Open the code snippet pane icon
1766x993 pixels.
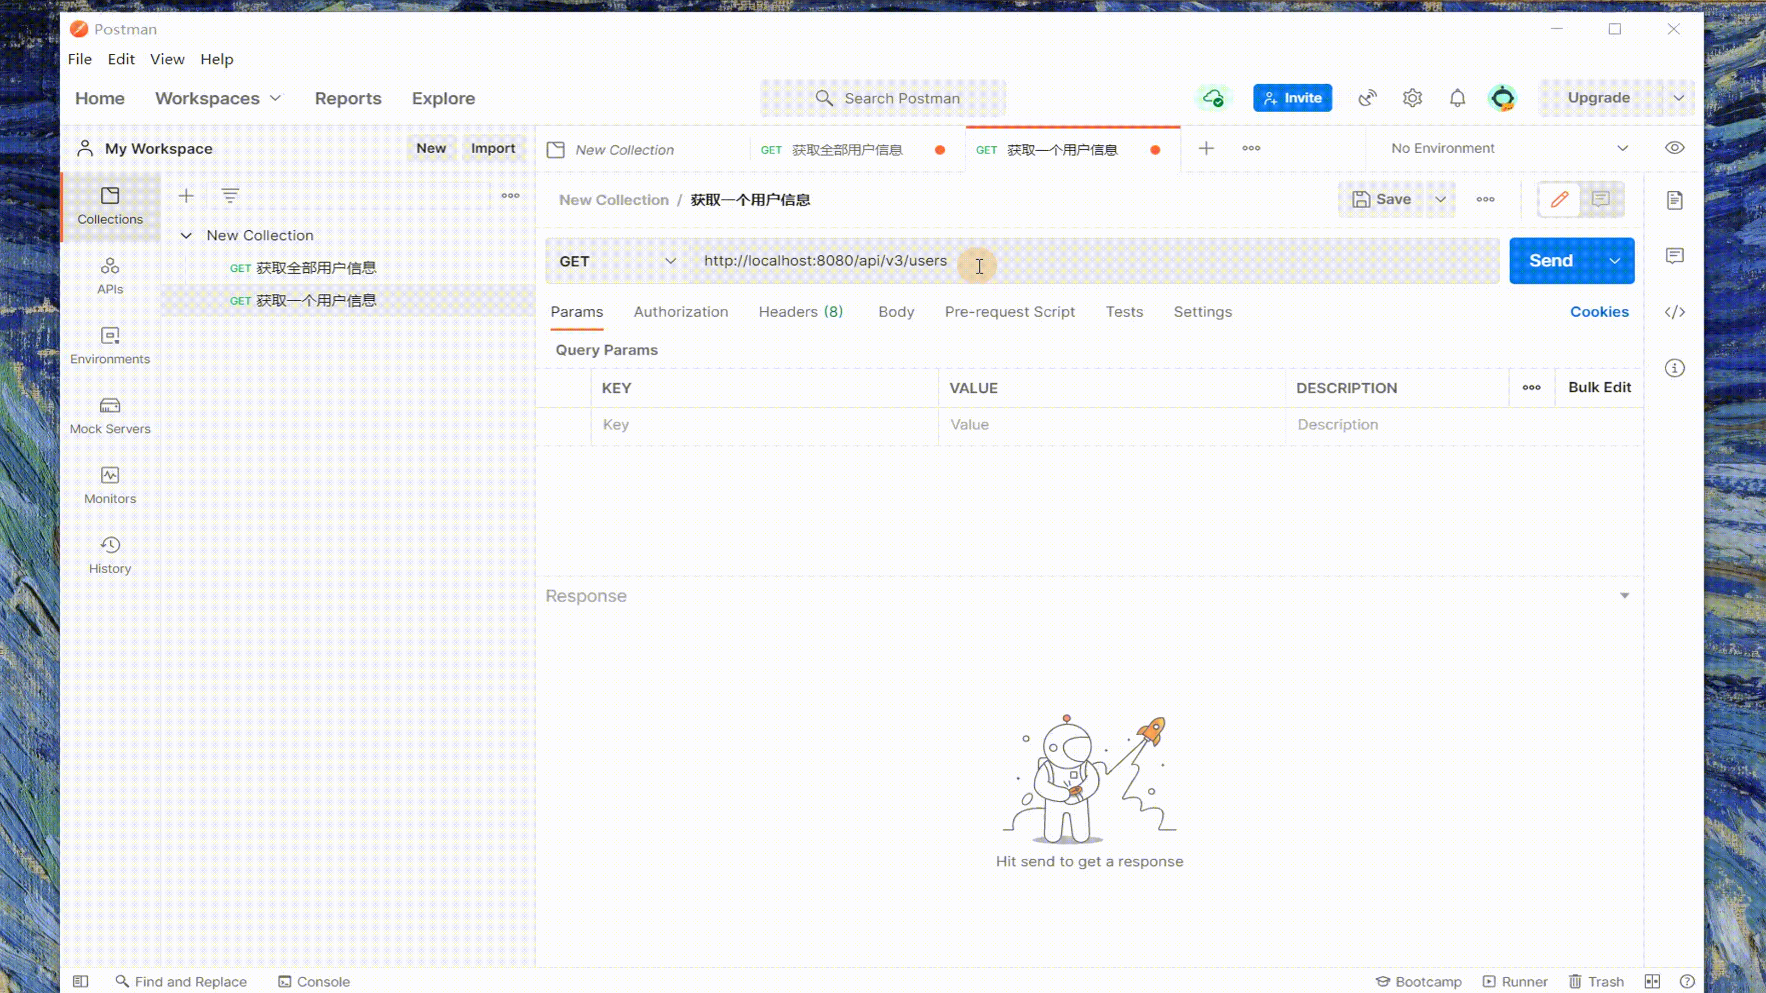[1675, 312]
